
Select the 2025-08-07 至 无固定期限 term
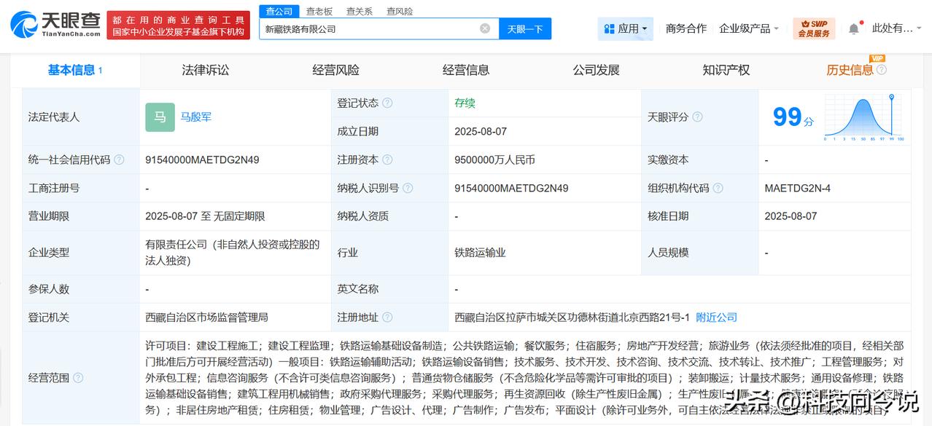pos(205,216)
